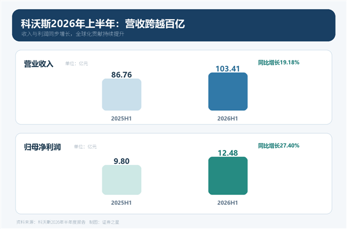This screenshot has width=347, height=229.
Task: Click the 资料来源 footer source text
Action: (51, 222)
